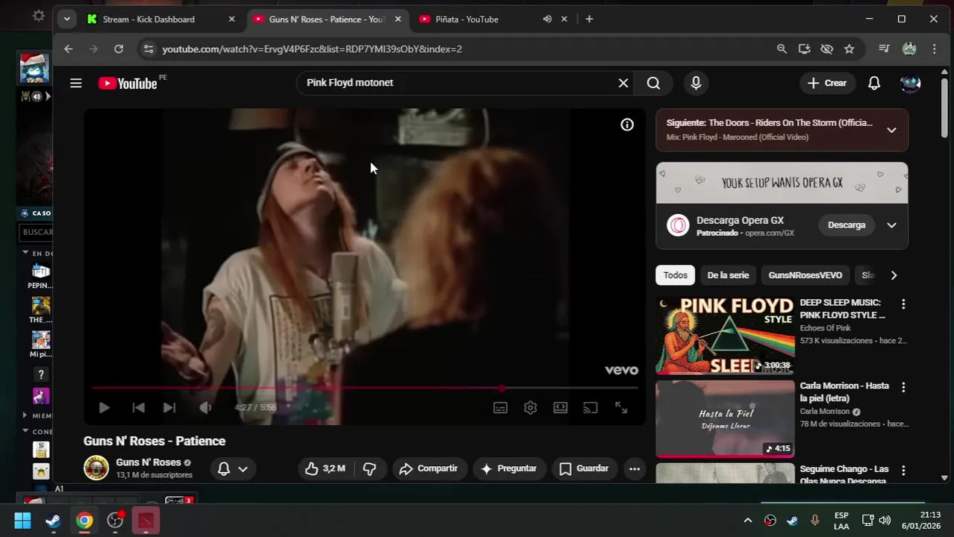The height and width of the screenshot is (537, 954).
Task: Go back to the previous page
Action: (68, 48)
